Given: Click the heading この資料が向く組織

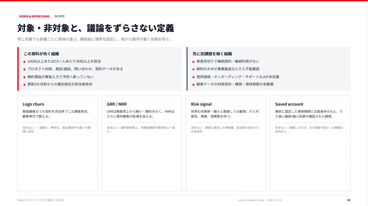Looking at the screenshot, I should [x=41, y=54].
